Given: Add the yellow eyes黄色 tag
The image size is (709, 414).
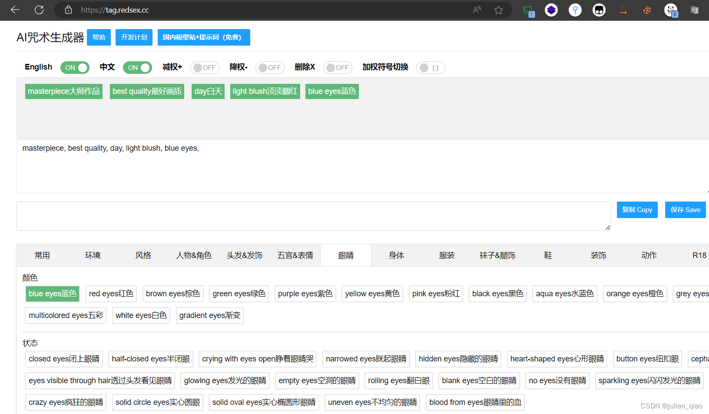Looking at the screenshot, I should 372,294.
